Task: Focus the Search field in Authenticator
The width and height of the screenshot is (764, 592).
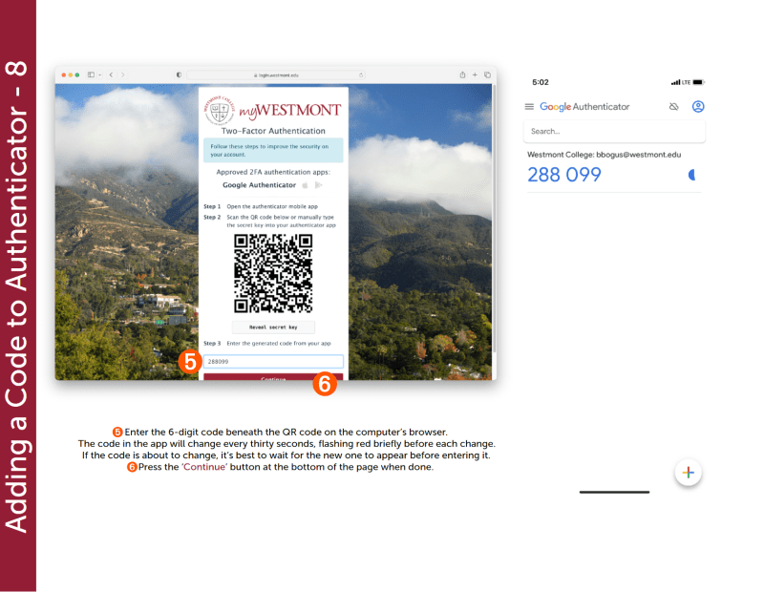Action: point(614,131)
